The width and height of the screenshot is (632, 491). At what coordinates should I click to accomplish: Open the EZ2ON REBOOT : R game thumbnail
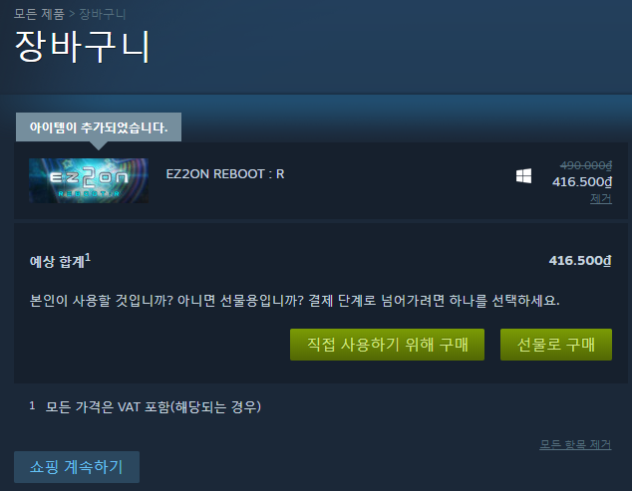(89, 180)
